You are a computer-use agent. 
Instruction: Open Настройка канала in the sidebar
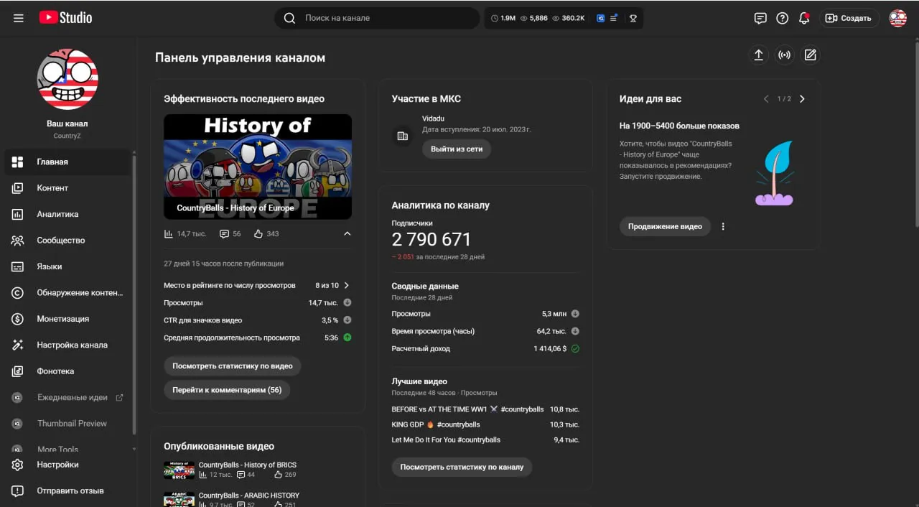point(67,345)
